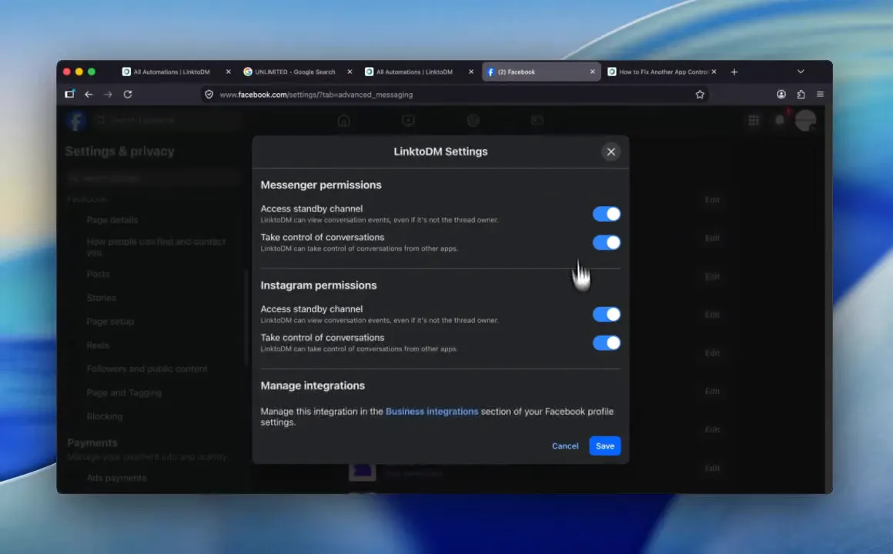Open the profile avatar menu
This screenshot has height=554, width=893.
point(805,121)
